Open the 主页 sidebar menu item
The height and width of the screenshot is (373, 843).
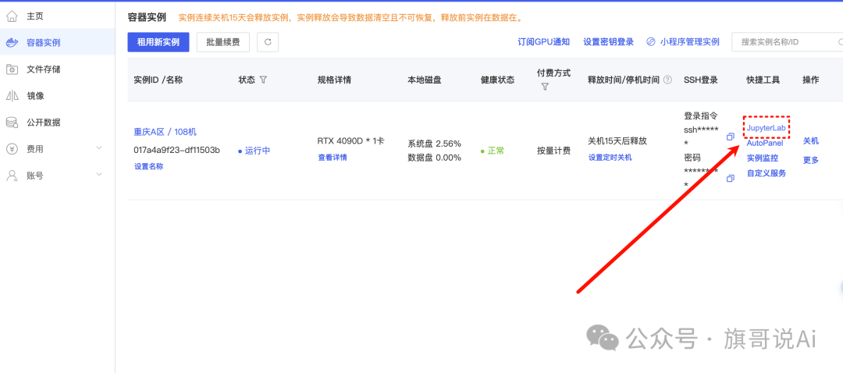pyautogui.click(x=58, y=16)
